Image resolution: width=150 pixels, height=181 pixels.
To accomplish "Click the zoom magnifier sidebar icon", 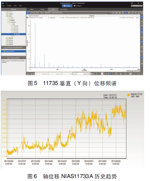I will click(142, 42).
